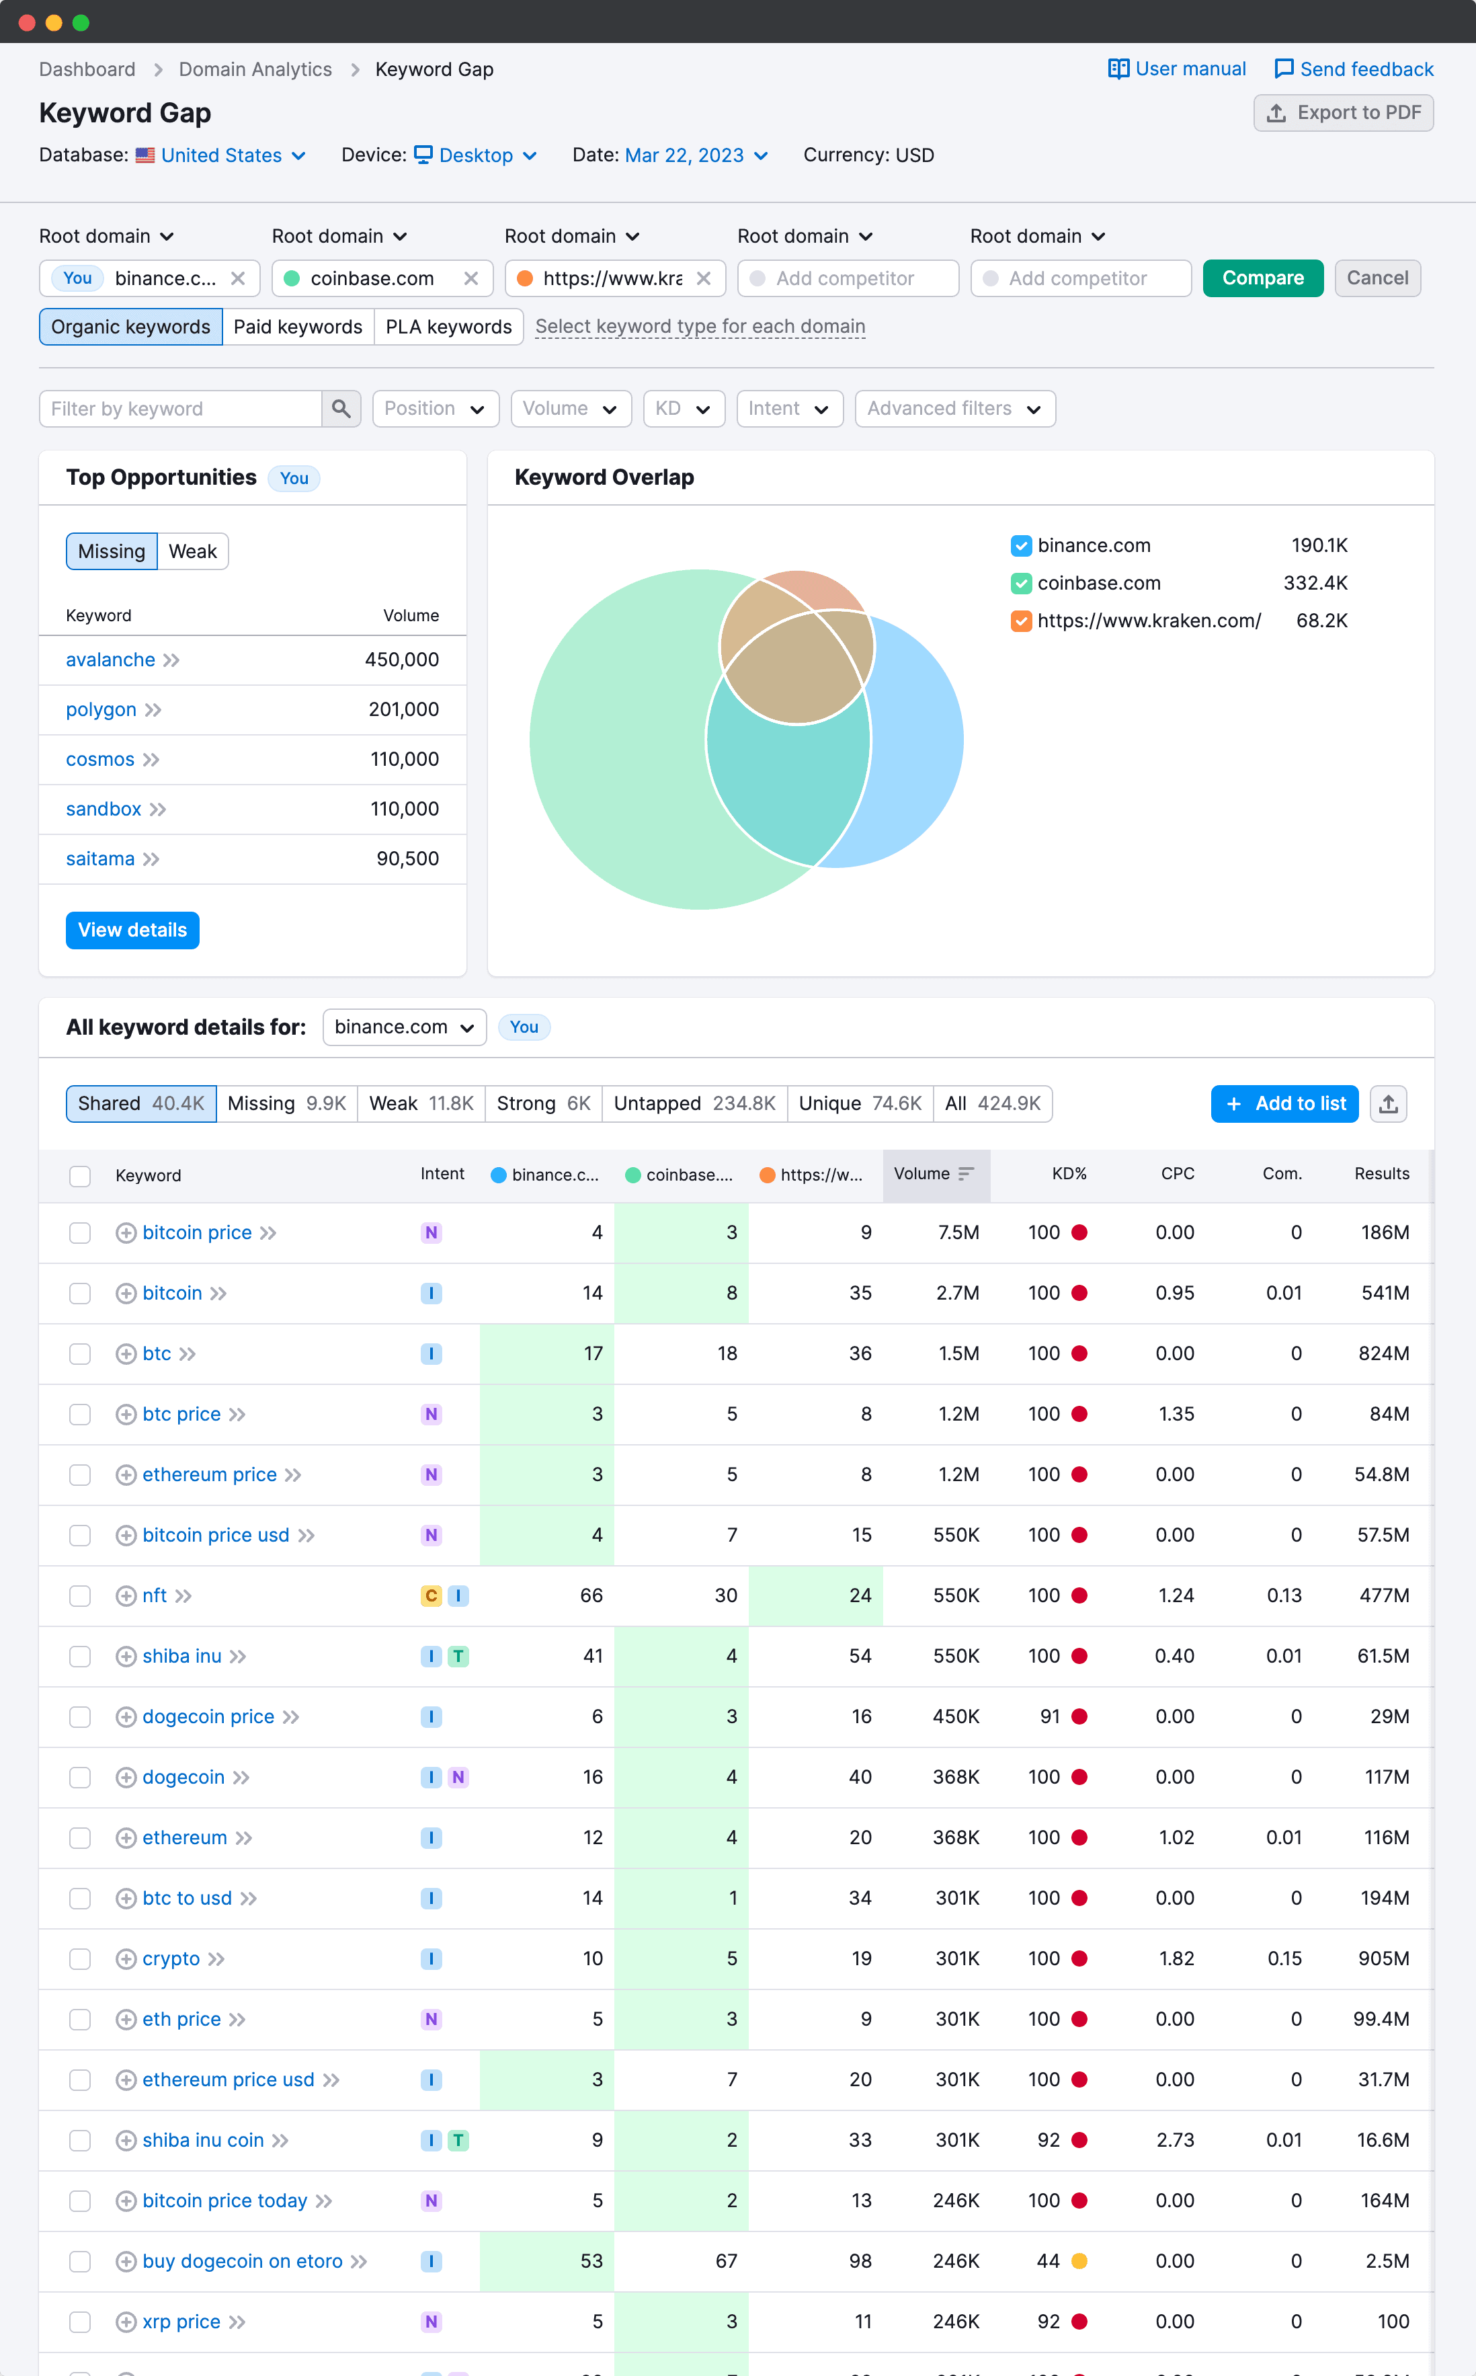Image resolution: width=1476 pixels, height=2376 pixels.
Task: Open the User manual
Action: pos(1176,69)
